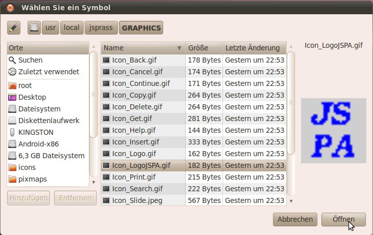Sort by Letzte Änderung column
The width and height of the screenshot is (373, 235).
coord(252,48)
